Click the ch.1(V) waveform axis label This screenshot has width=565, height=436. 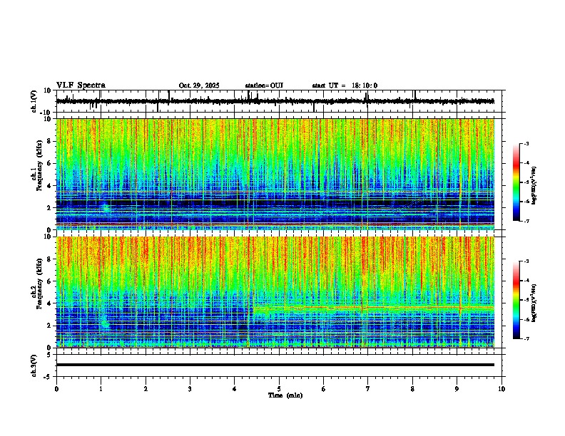click(34, 101)
